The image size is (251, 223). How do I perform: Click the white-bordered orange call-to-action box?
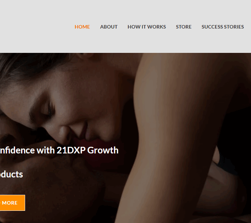[12, 203]
